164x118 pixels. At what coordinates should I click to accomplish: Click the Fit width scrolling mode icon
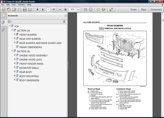tap(86, 10)
